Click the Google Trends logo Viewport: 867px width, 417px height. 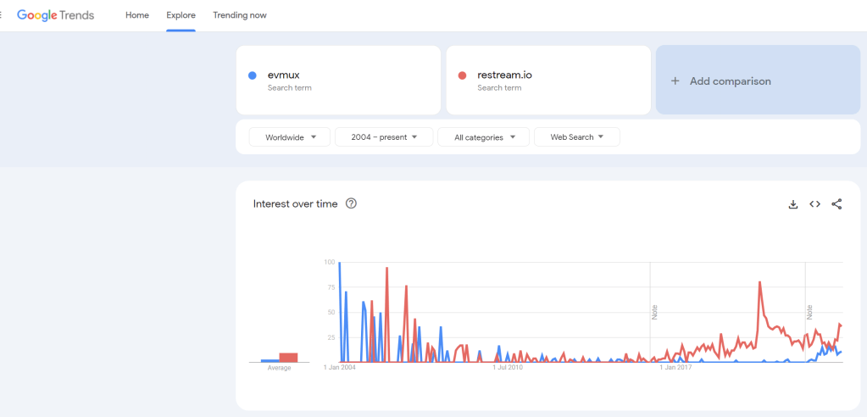pos(55,15)
